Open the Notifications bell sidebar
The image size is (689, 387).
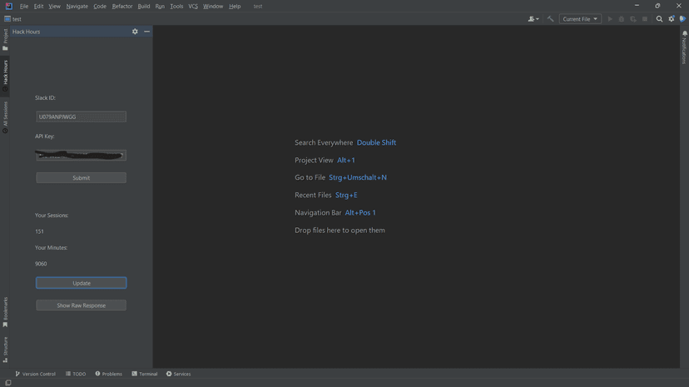pyautogui.click(x=685, y=47)
